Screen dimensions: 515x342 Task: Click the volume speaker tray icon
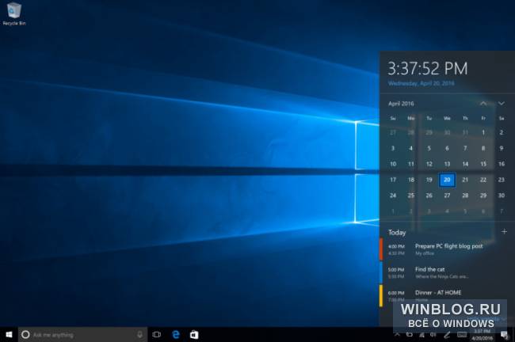coord(433,335)
